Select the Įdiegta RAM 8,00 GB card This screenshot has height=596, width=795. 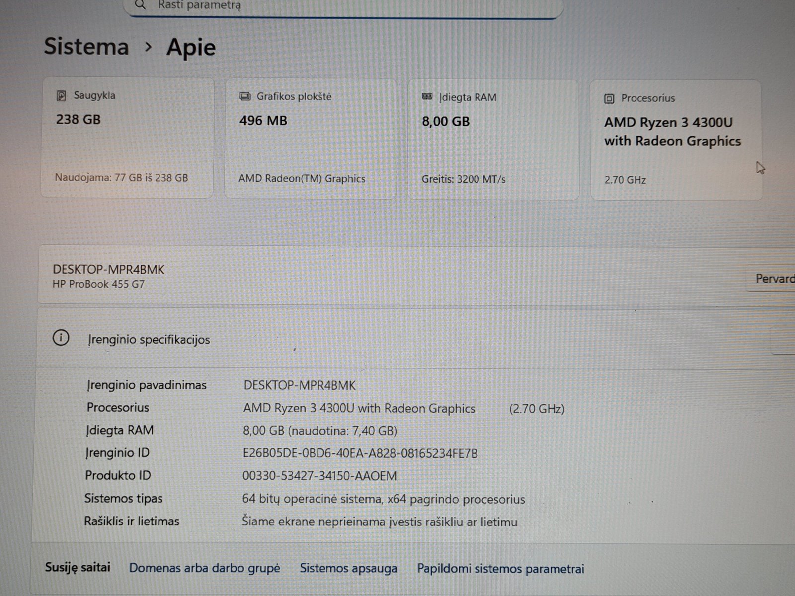493,140
